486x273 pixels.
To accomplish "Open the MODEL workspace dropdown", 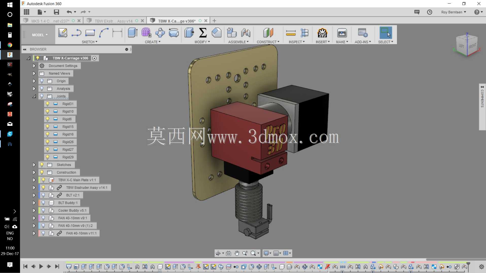I will coord(40,35).
